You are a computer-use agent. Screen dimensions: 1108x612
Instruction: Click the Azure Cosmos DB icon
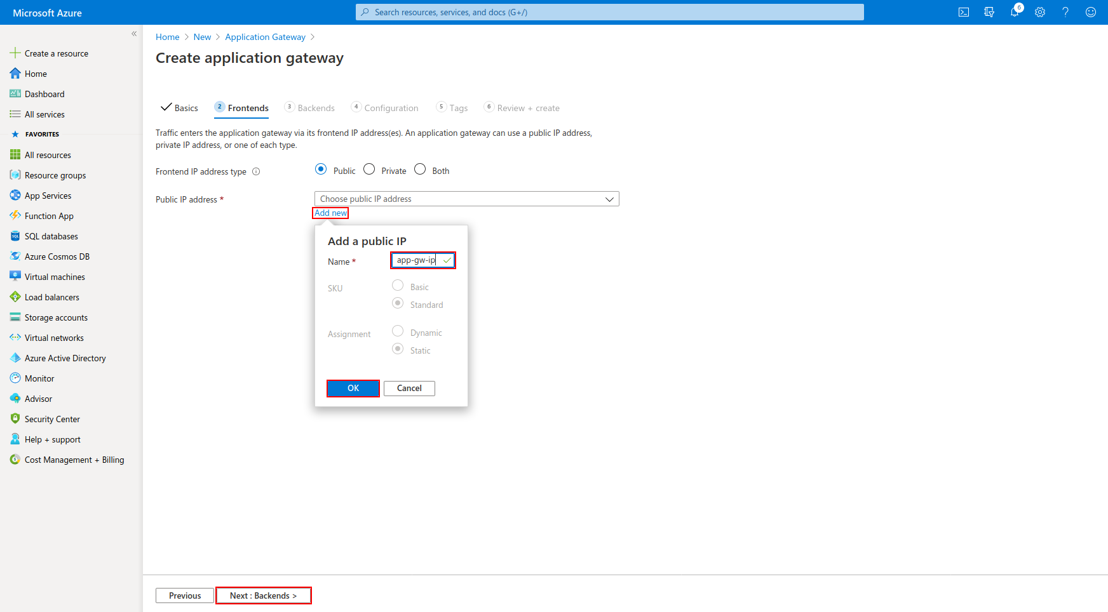pyautogui.click(x=15, y=256)
